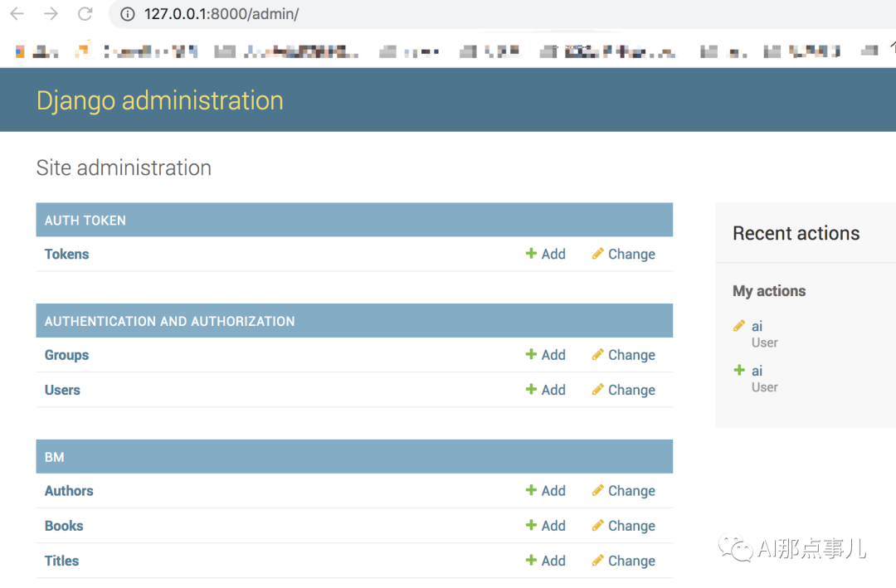Click the plus icon in Users row
The image size is (896, 588).
pyautogui.click(x=531, y=389)
